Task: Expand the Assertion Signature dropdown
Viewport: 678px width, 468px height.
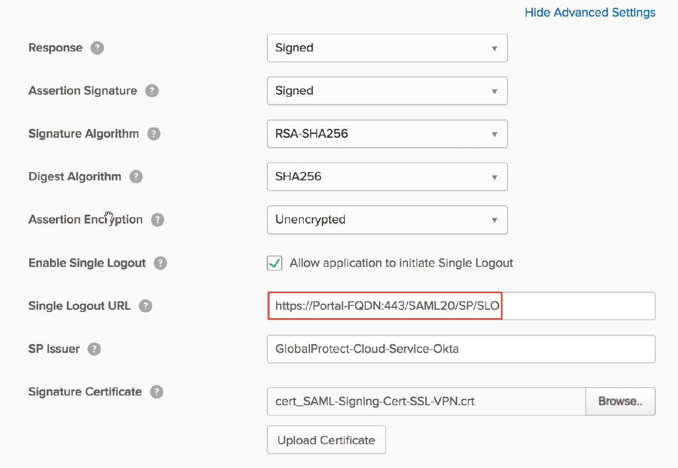Action: click(387, 91)
